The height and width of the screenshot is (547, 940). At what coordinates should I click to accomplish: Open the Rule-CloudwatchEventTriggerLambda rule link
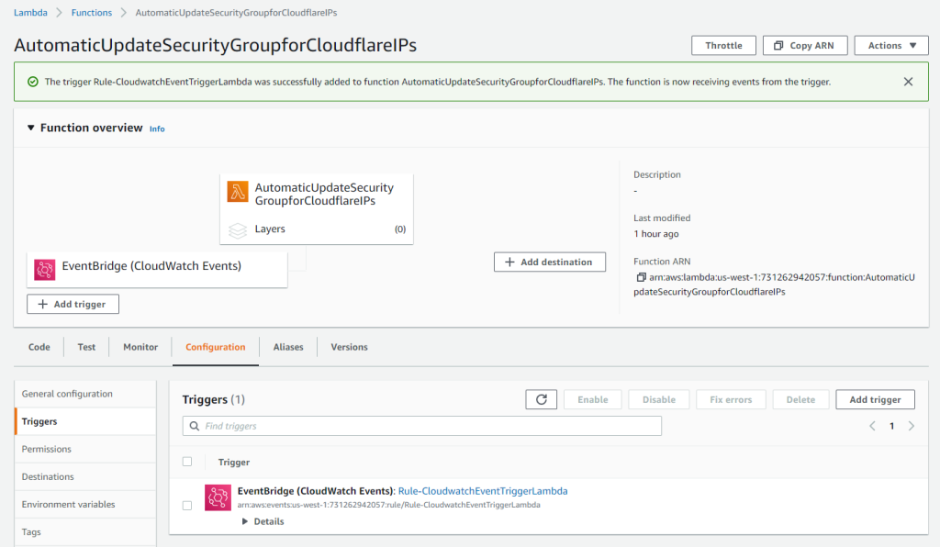(483, 491)
